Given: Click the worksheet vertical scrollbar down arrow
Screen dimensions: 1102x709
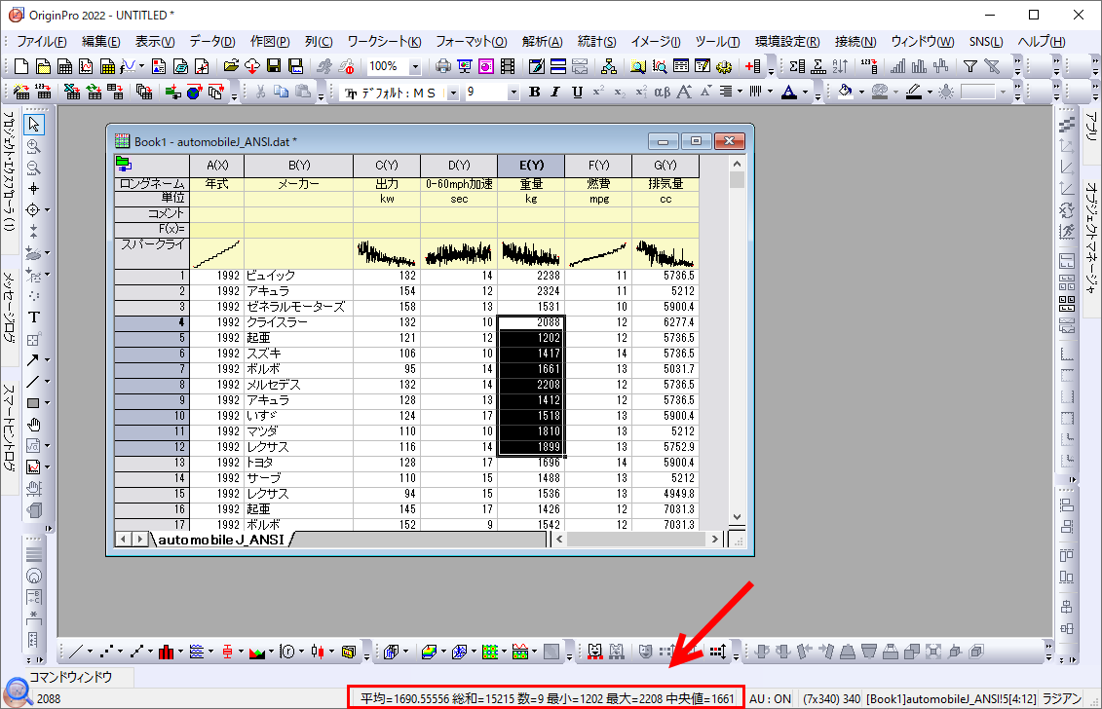Looking at the screenshot, I should 737,517.
